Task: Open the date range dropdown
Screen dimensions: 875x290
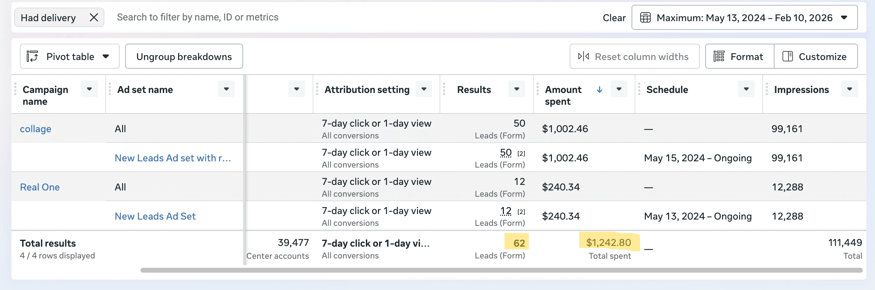Action: point(844,17)
